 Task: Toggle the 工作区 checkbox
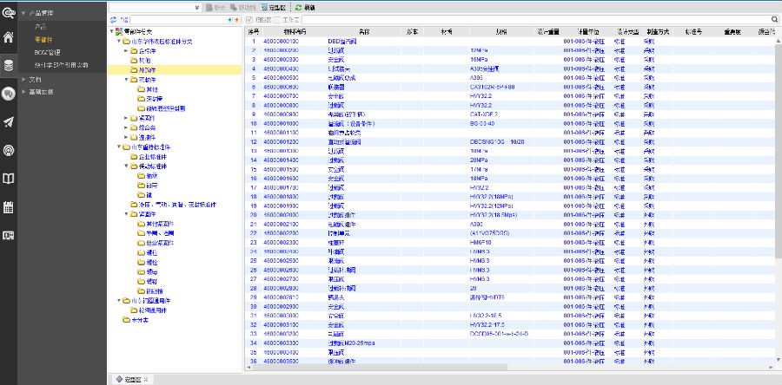284,19
